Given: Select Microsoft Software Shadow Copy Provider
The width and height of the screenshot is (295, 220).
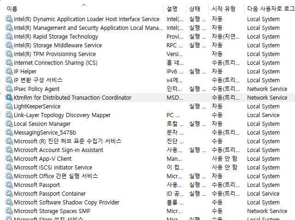Looking at the screenshot, I should [66, 203].
